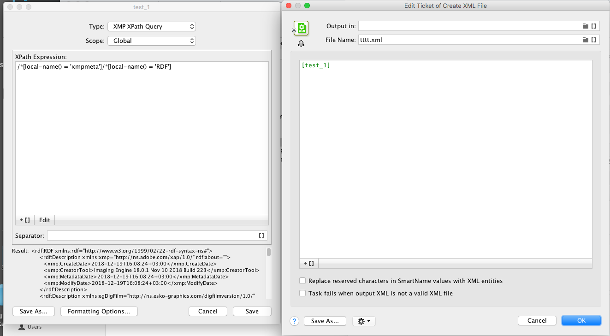Click Save As in the Edit Ticket dialog
The height and width of the screenshot is (336, 610).
[x=325, y=321]
